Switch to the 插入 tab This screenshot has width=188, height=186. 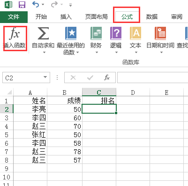point(66,16)
